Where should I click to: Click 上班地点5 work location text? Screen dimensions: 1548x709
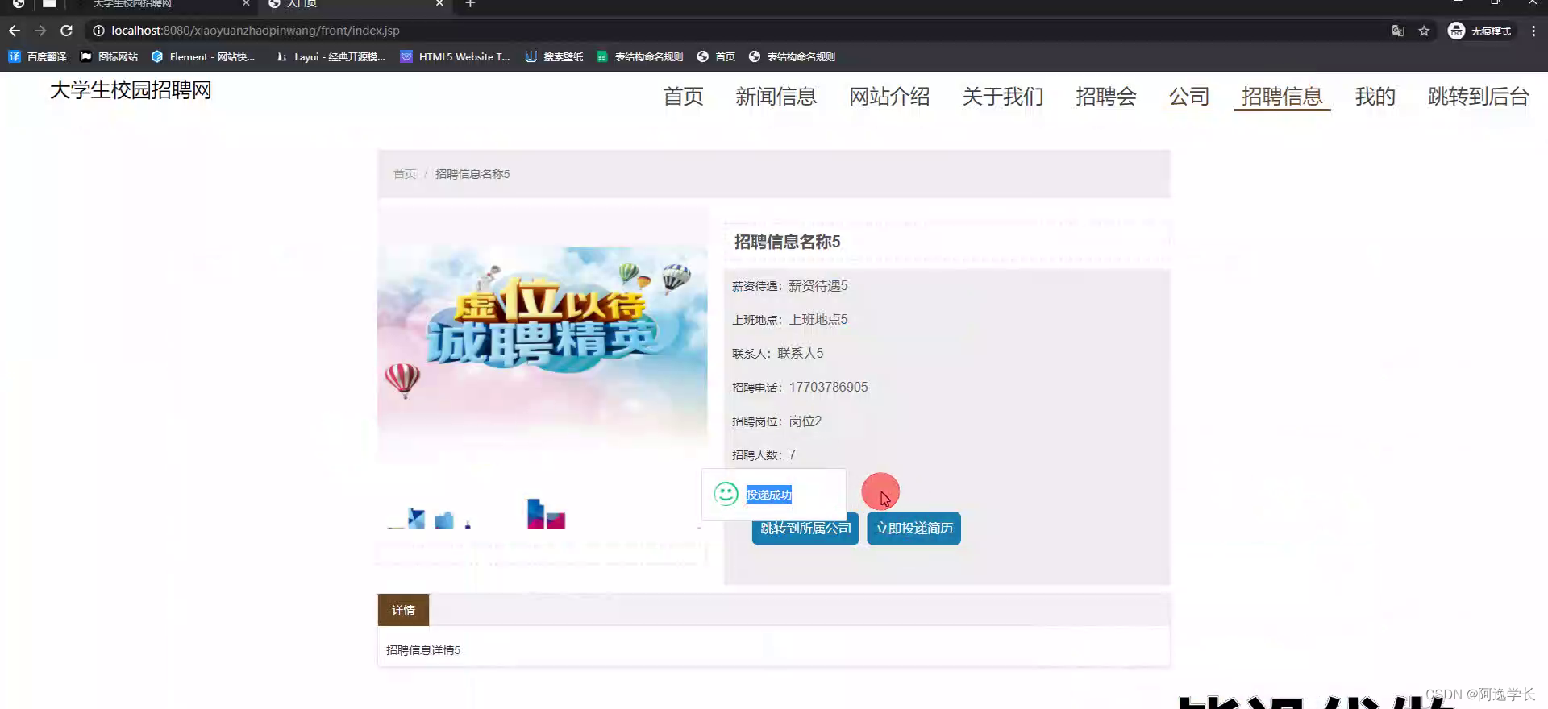pos(818,320)
